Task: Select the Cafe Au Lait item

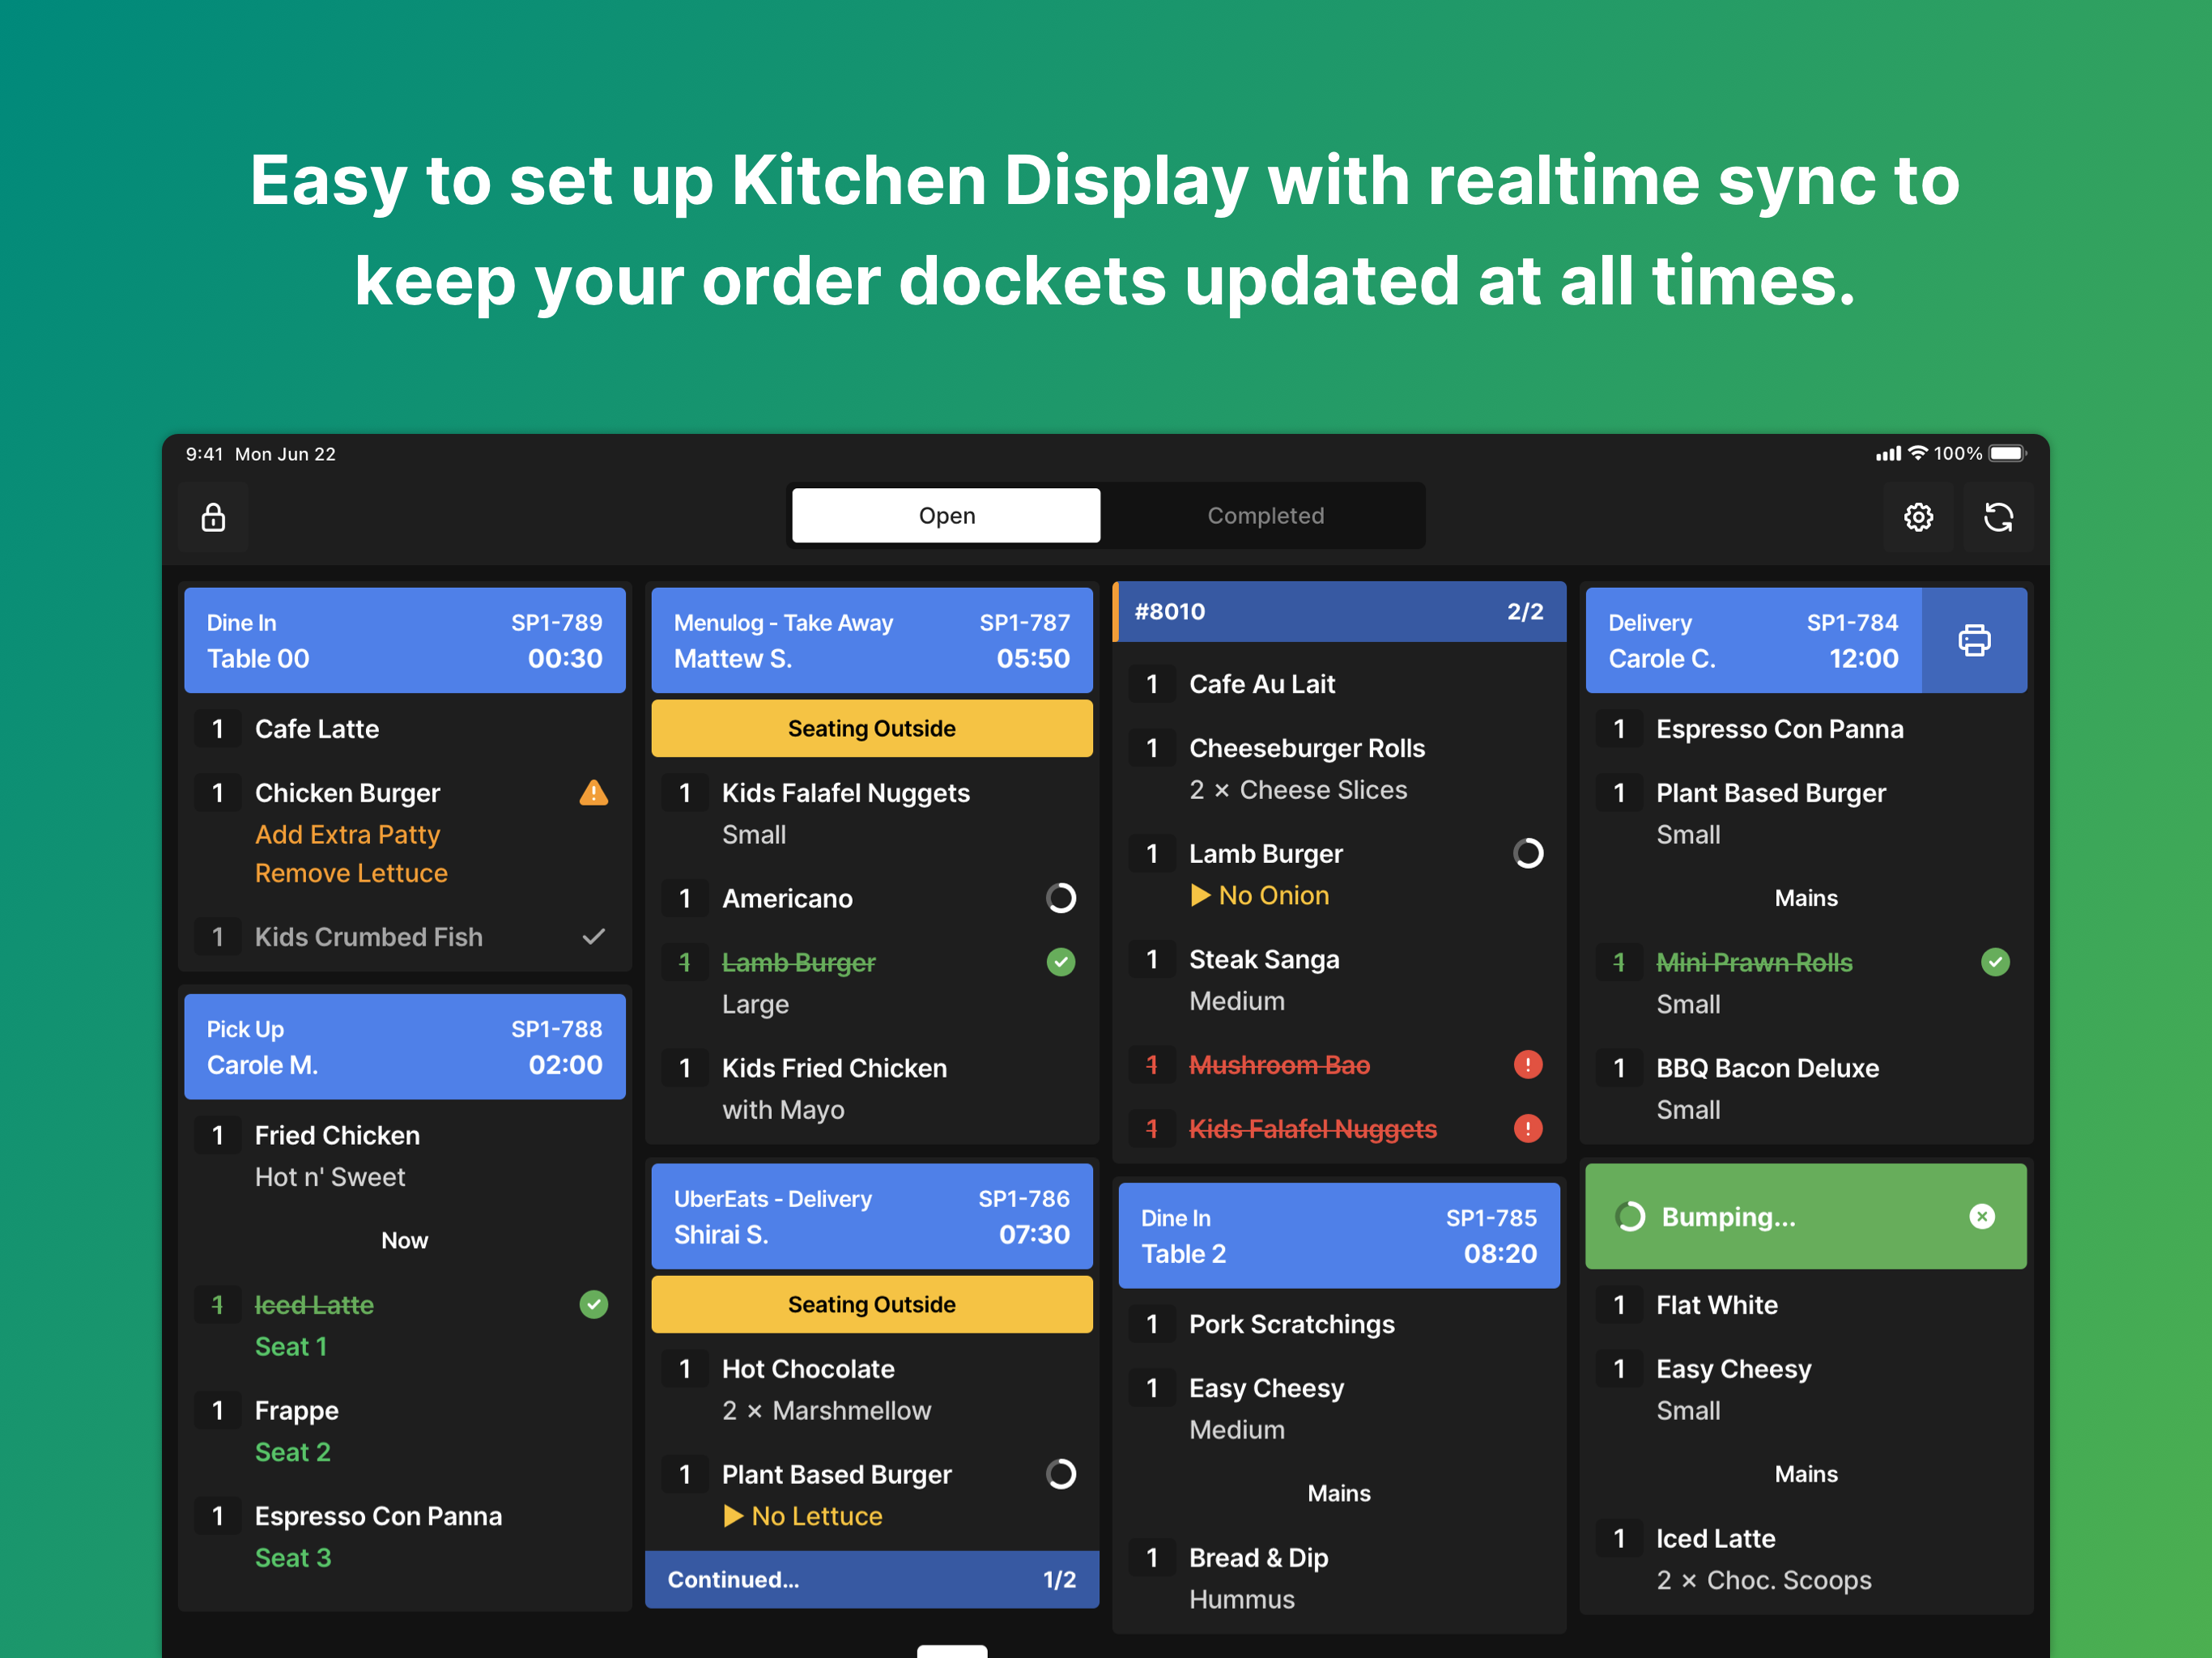Action: click(1339, 684)
